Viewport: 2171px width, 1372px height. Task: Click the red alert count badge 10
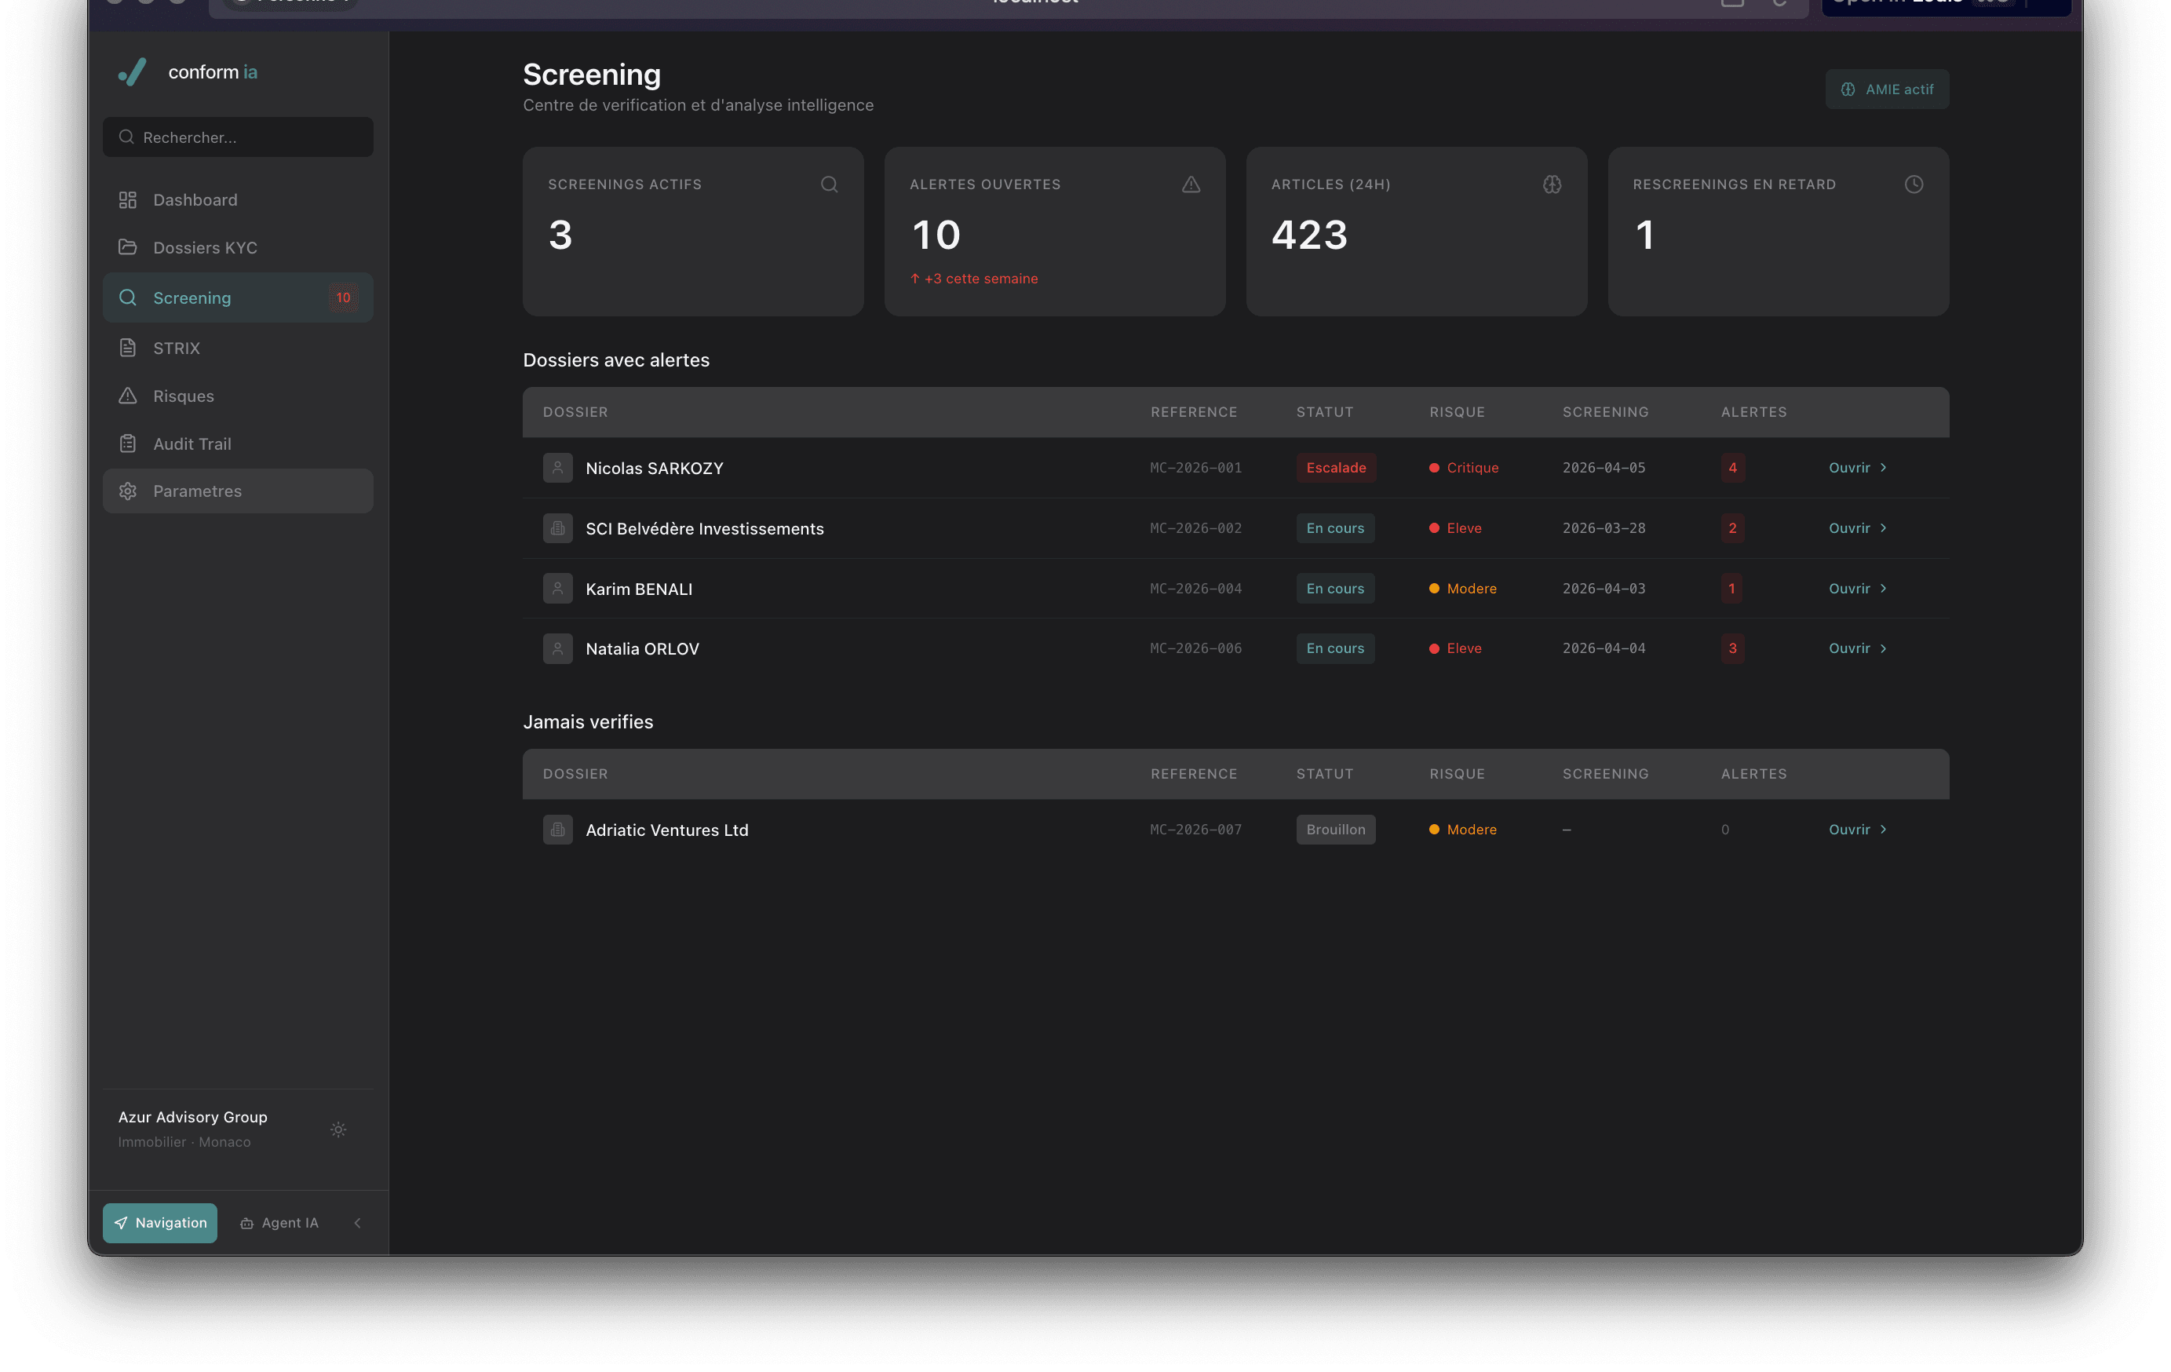(x=342, y=297)
